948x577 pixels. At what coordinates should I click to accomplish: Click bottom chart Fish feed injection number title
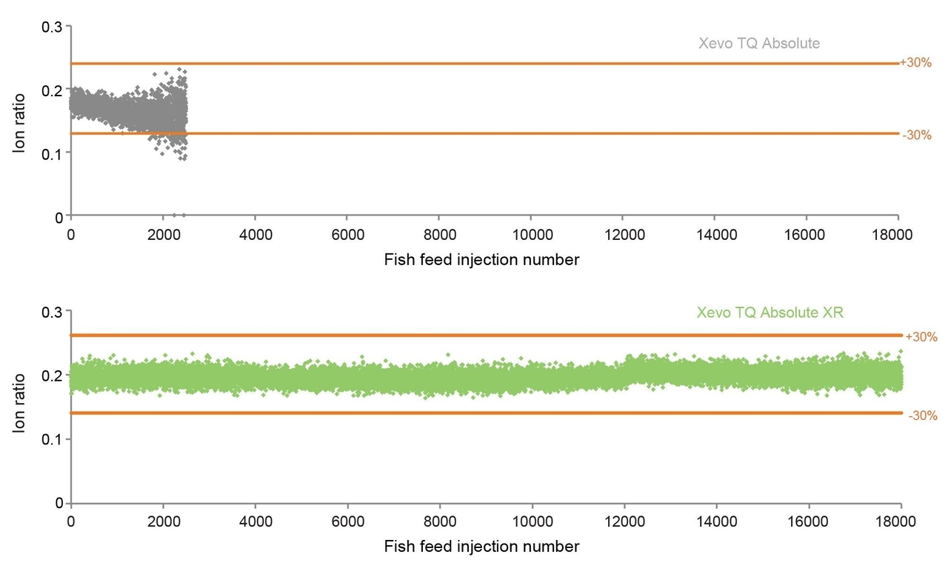pos(481,547)
